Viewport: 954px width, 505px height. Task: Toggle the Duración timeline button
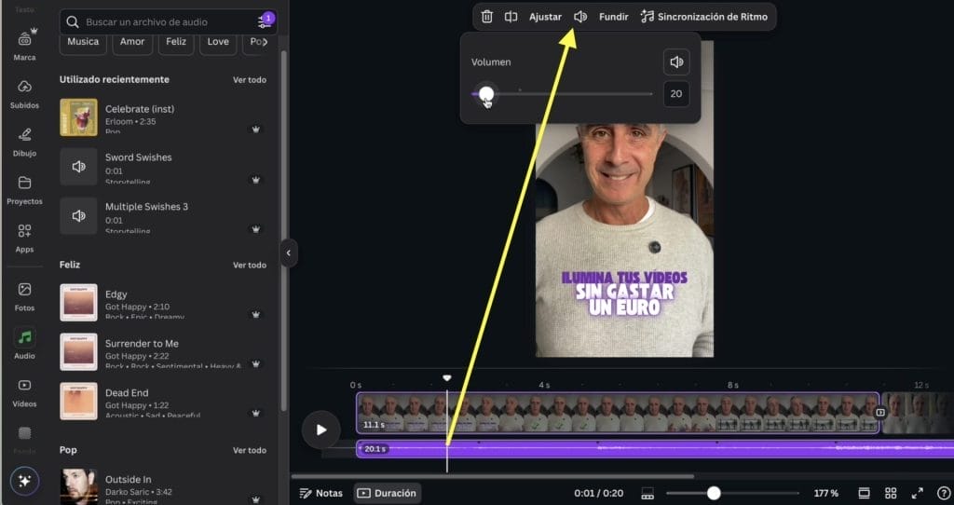[387, 493]
